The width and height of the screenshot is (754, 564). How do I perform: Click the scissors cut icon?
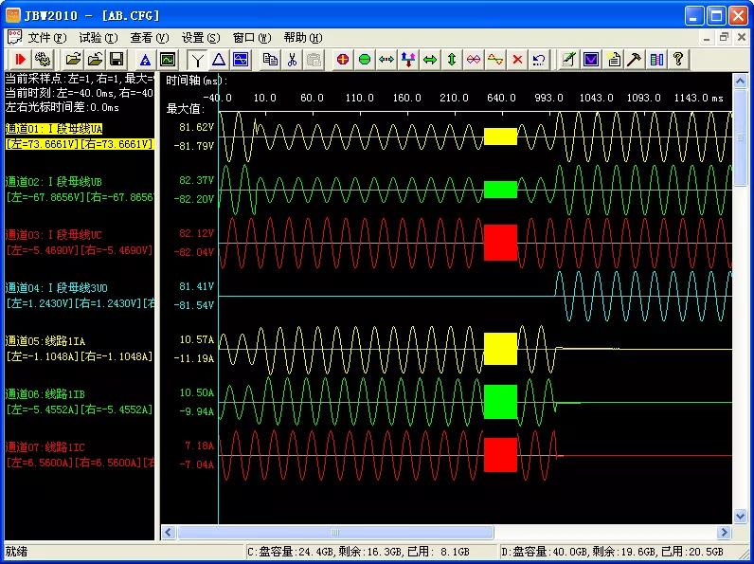pyautogui.click(x=293, y=59)
